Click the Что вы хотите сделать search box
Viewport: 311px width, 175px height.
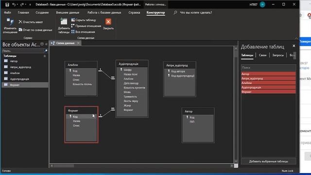point(195,13)
